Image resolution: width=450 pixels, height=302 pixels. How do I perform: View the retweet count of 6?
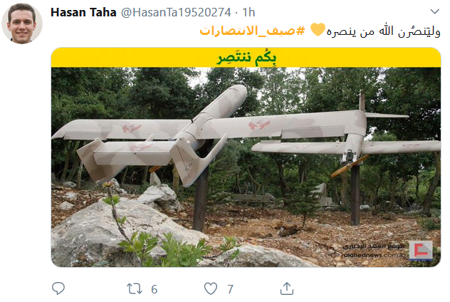click(154, 289)
